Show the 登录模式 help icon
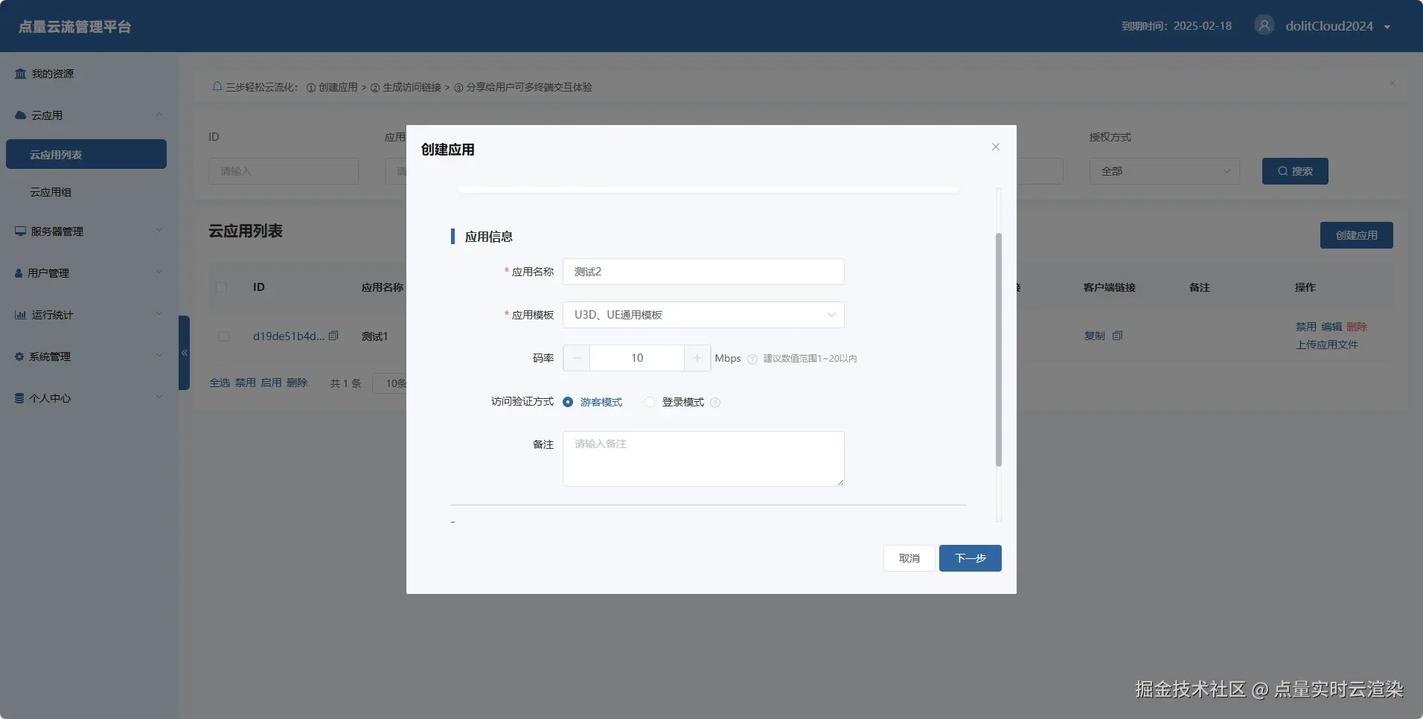The width and height of the screenshot is (1423, 719). [715, 403]
